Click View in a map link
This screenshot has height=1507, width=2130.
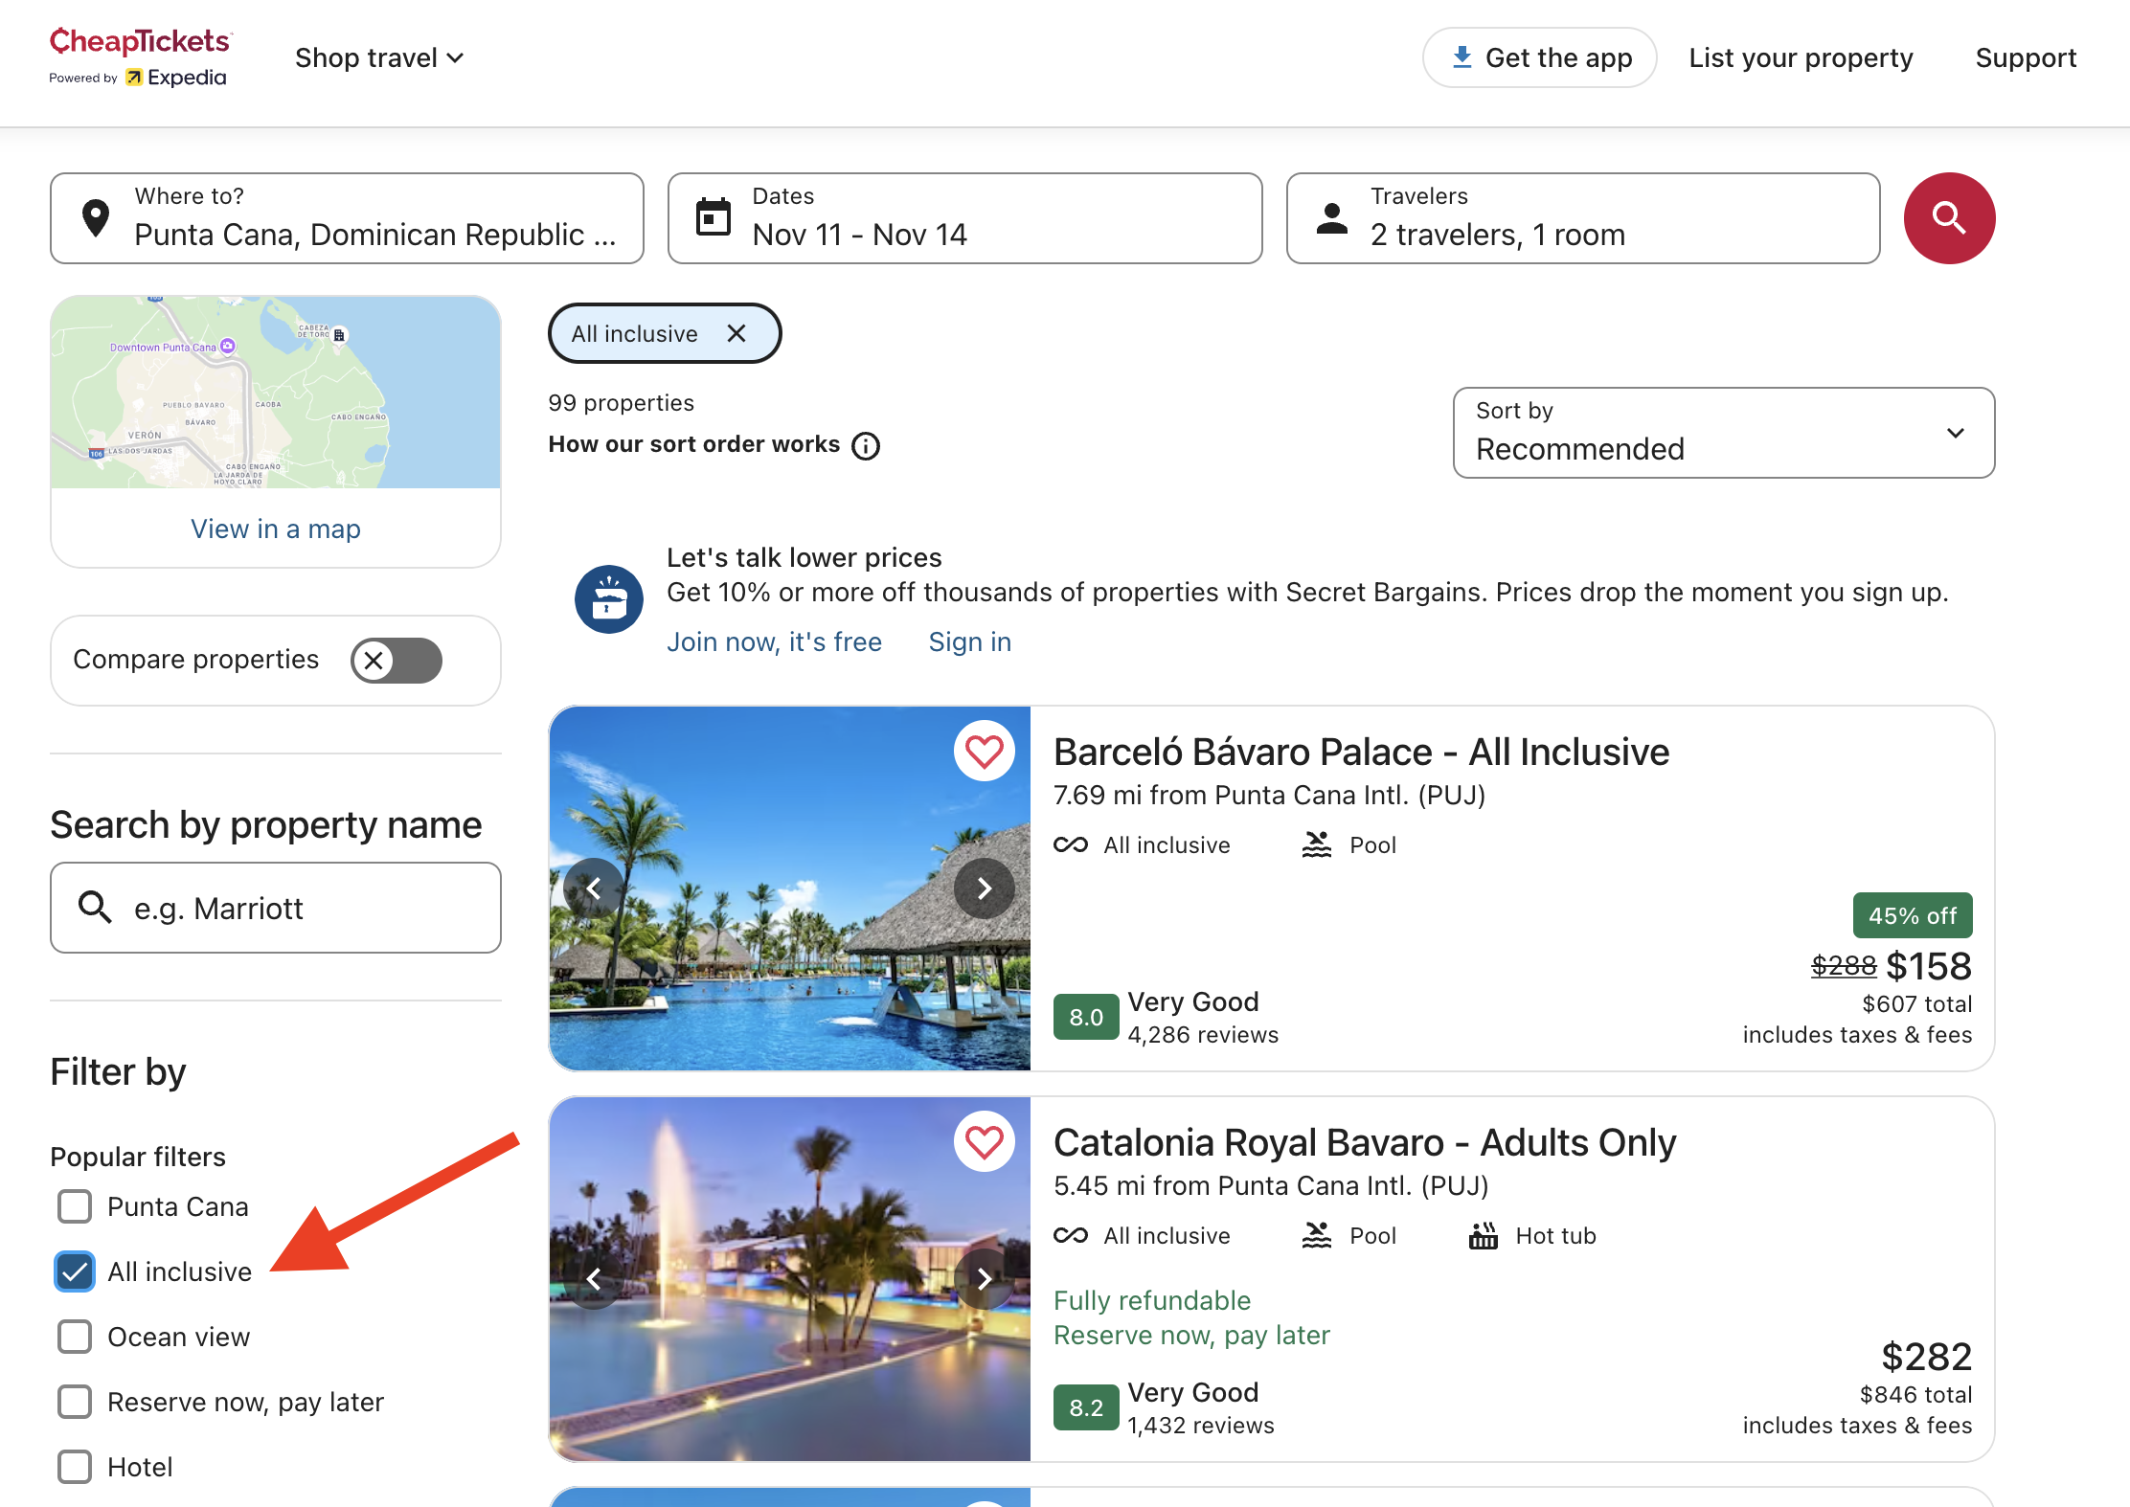(276, 529)
